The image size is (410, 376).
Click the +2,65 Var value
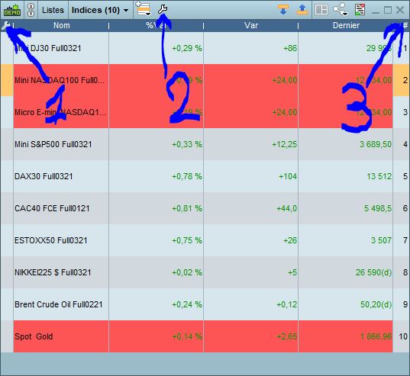(x=287, y=336)
